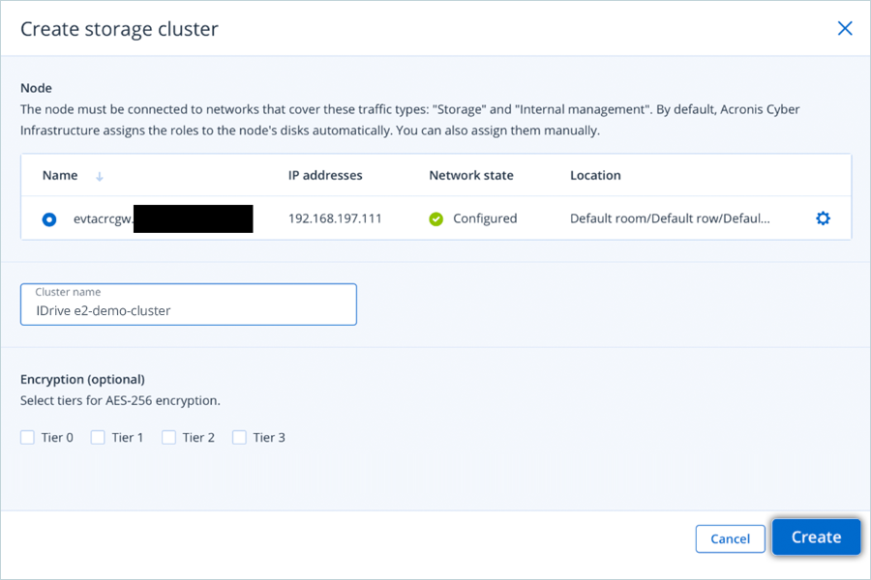Click the Cancel button
The image size is (871, 580).
click(x=730, y=538)
